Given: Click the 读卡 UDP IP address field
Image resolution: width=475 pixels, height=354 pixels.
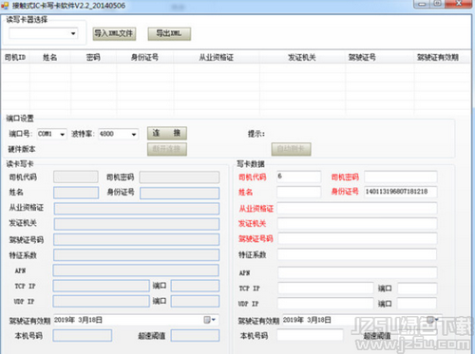Looking at the screenshot, I should [x=101, y=301].
